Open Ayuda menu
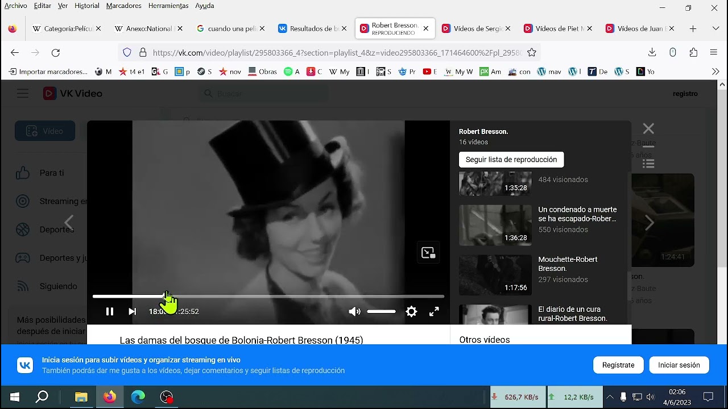728x409 pixels. coord(205,6)
